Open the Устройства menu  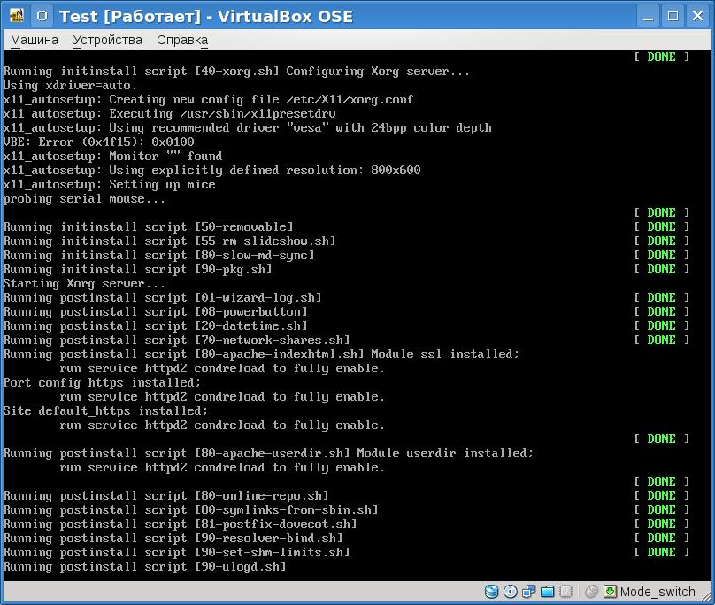coord(107,40)
